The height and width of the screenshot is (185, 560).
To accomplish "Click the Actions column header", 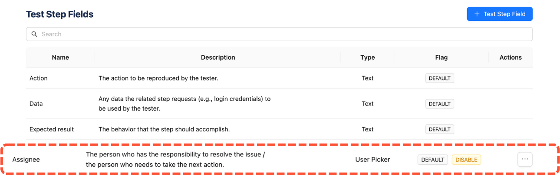I will click(511, 57).
